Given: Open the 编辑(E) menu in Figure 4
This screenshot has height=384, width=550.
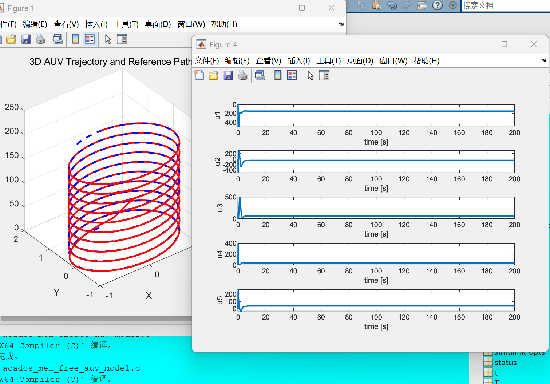Looking at the screenshot, I should coord(237,60).
